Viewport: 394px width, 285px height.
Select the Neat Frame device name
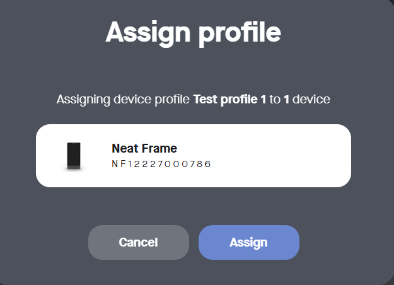pyautogui.click(x=144, y=149)
